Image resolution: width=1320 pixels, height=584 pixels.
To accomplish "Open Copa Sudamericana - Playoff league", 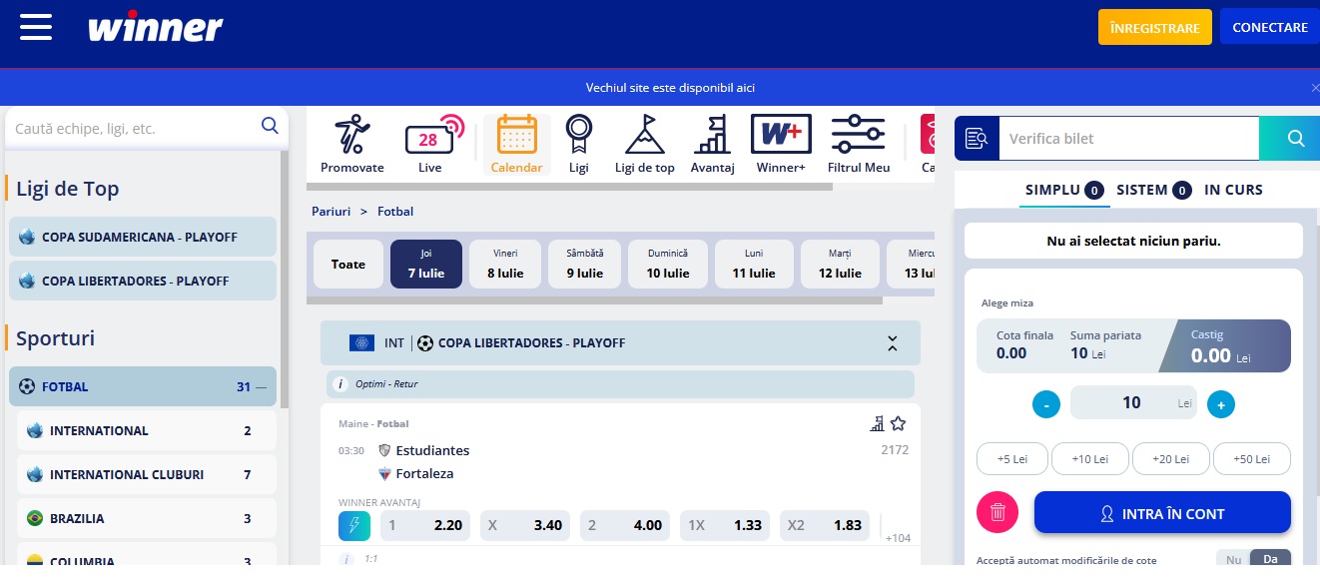I will (143, 237).
